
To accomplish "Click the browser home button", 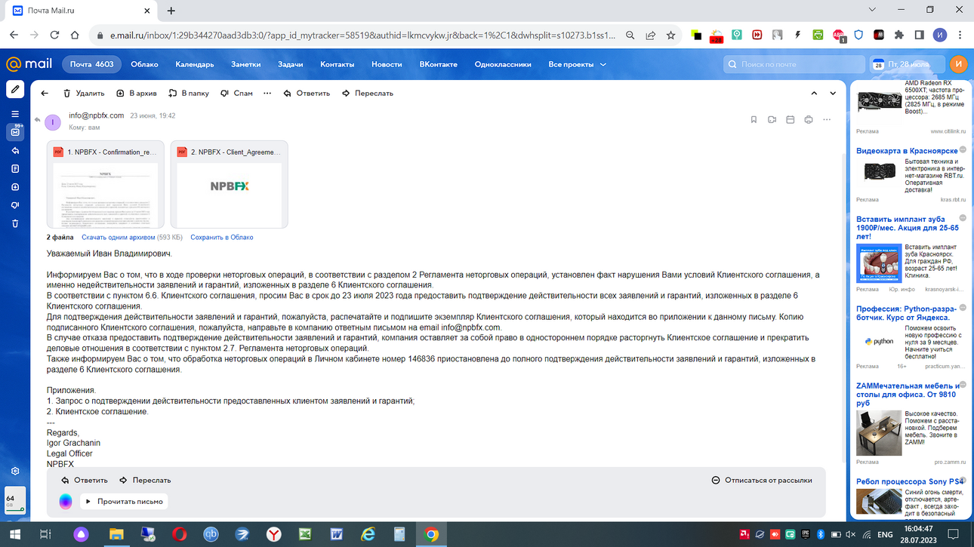I will pyautogui.click(x=74, y=35).
